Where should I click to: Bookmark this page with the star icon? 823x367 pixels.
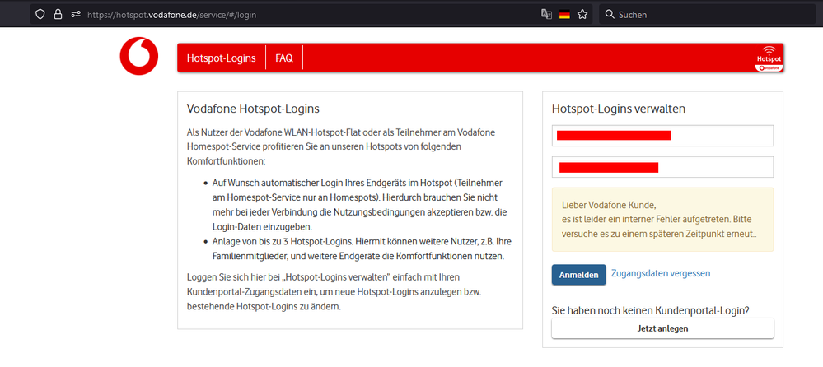[x=582, y=14]
